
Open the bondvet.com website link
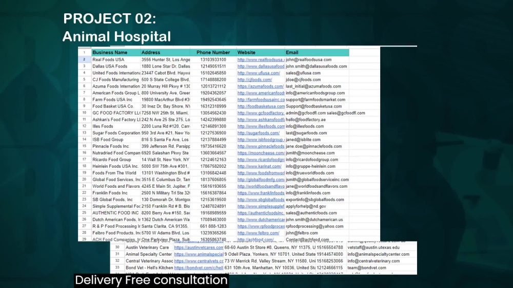coord(199,268)
